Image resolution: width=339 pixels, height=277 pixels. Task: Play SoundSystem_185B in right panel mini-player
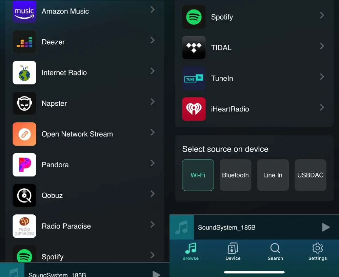[x=325, y=227]
